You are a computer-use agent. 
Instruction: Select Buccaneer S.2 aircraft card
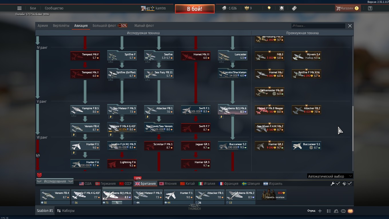tap(233, 146)
